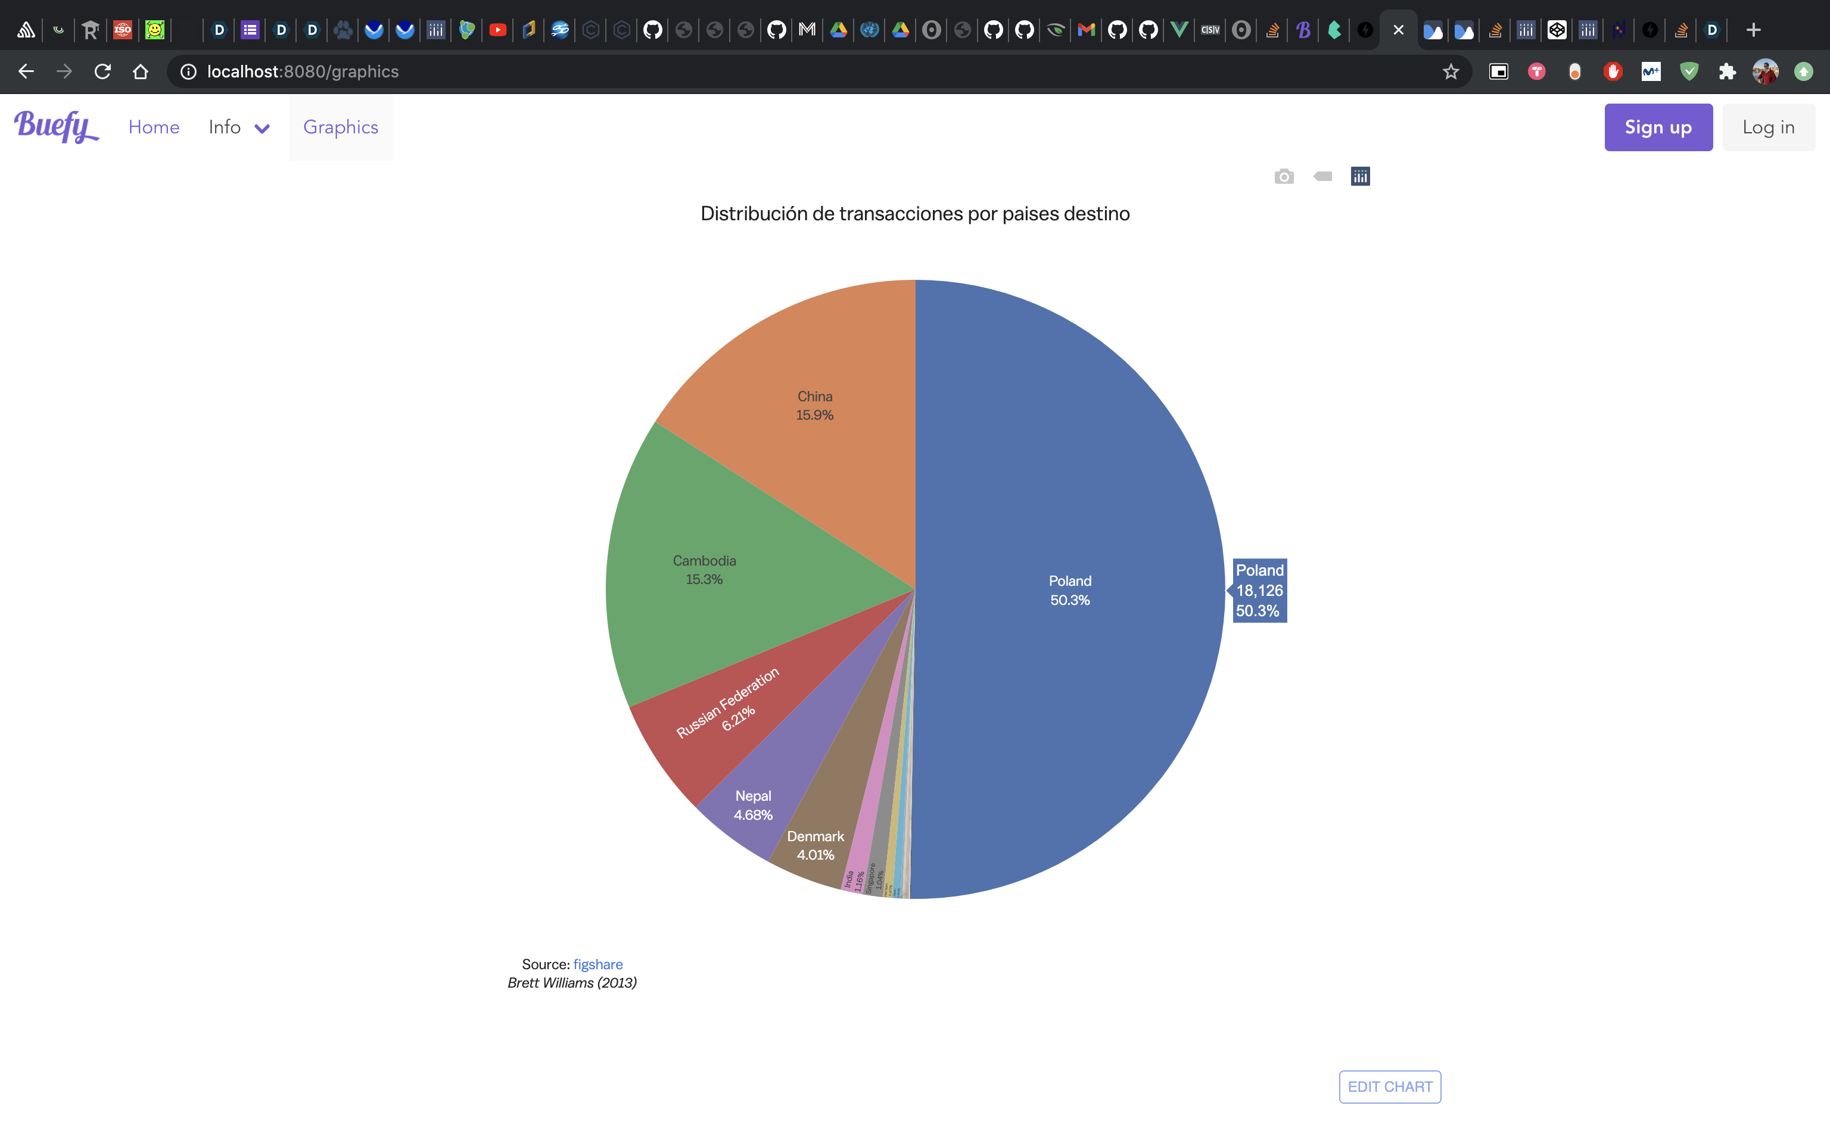Screen dimensions: 1830x1143
Task: Open the Graphics navigation tab
Action: 340,128
